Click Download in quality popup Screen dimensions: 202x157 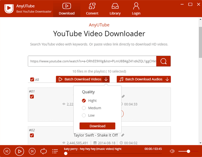(97, 126)
